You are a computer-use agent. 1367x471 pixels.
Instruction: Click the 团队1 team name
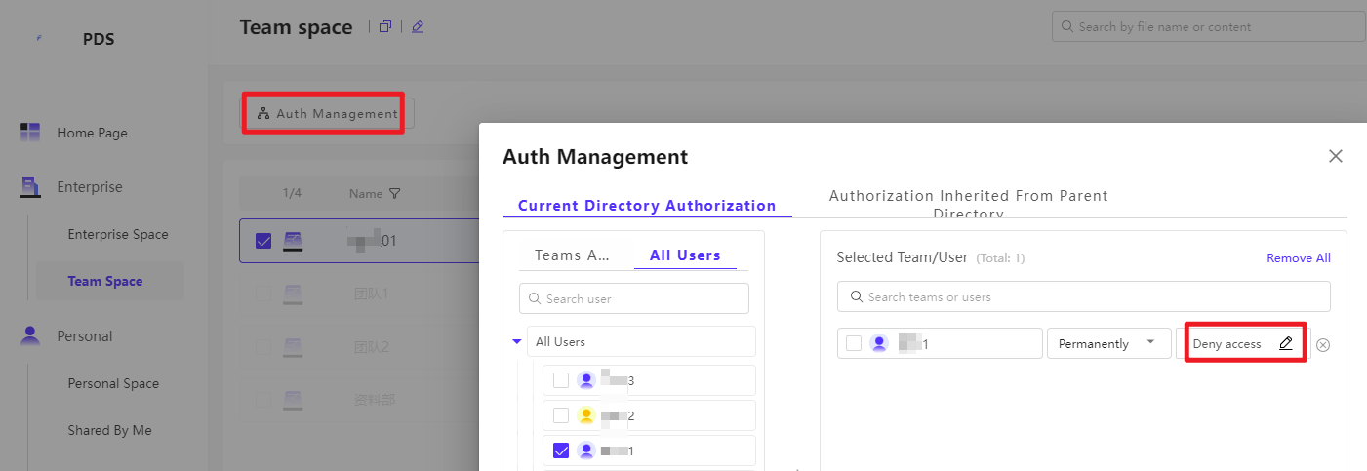[372, 293]
